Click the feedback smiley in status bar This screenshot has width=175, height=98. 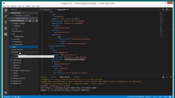pyautogui.click(x=170, y=97)
